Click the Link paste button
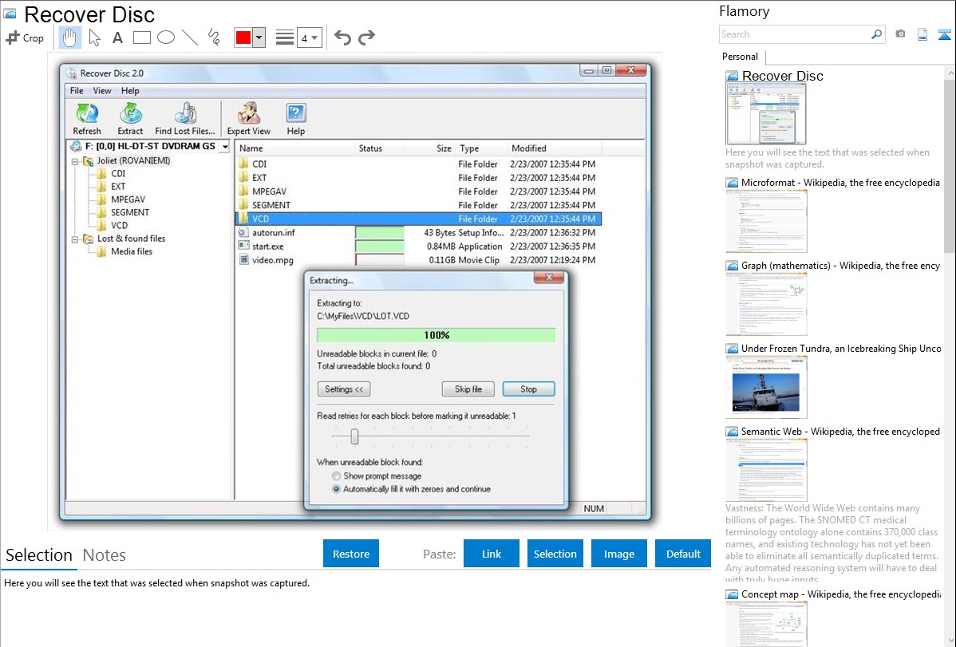 [x=492, y=554]
